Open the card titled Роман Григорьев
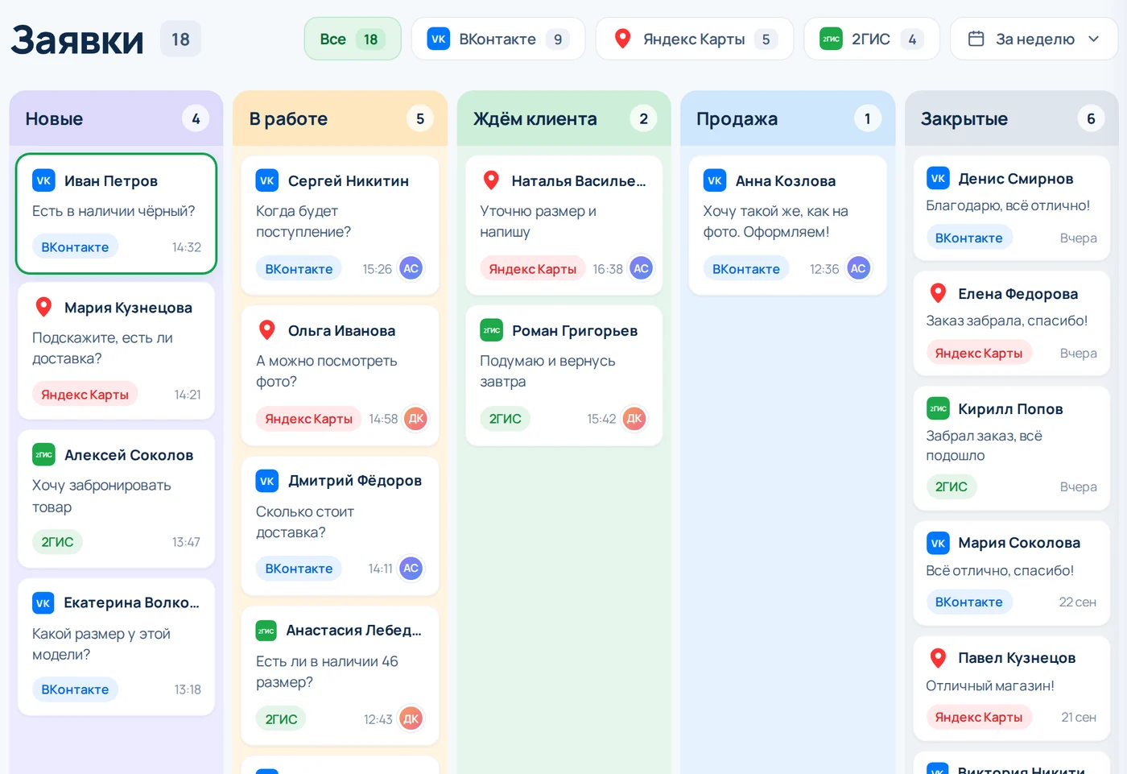Screen dimensions: 1127x774 click(x=564, y=375)
